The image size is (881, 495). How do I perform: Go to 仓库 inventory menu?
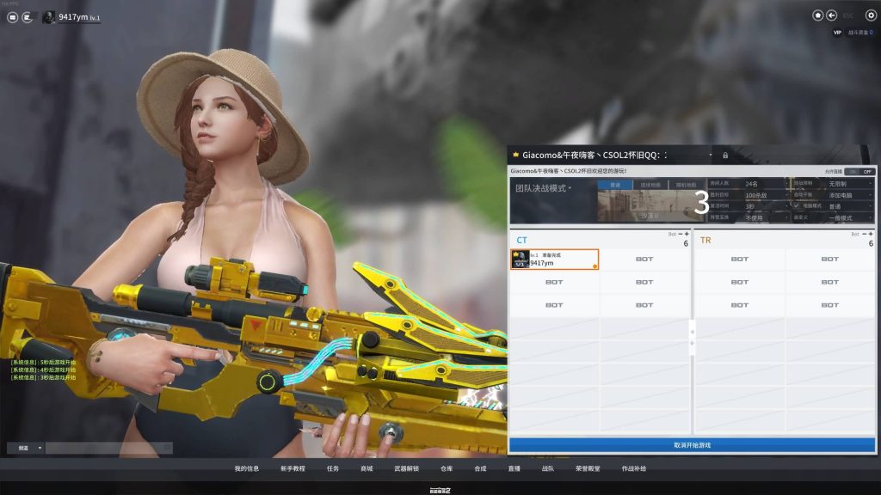(x=446, y=469)
